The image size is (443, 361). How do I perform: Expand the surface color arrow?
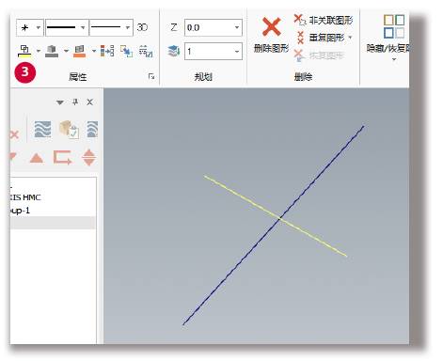coord(93,51)
